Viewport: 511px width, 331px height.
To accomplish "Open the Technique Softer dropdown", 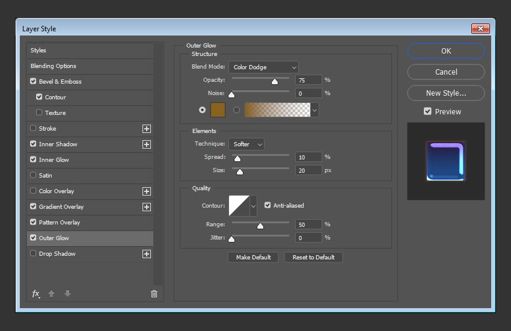I will coord(246,144).
